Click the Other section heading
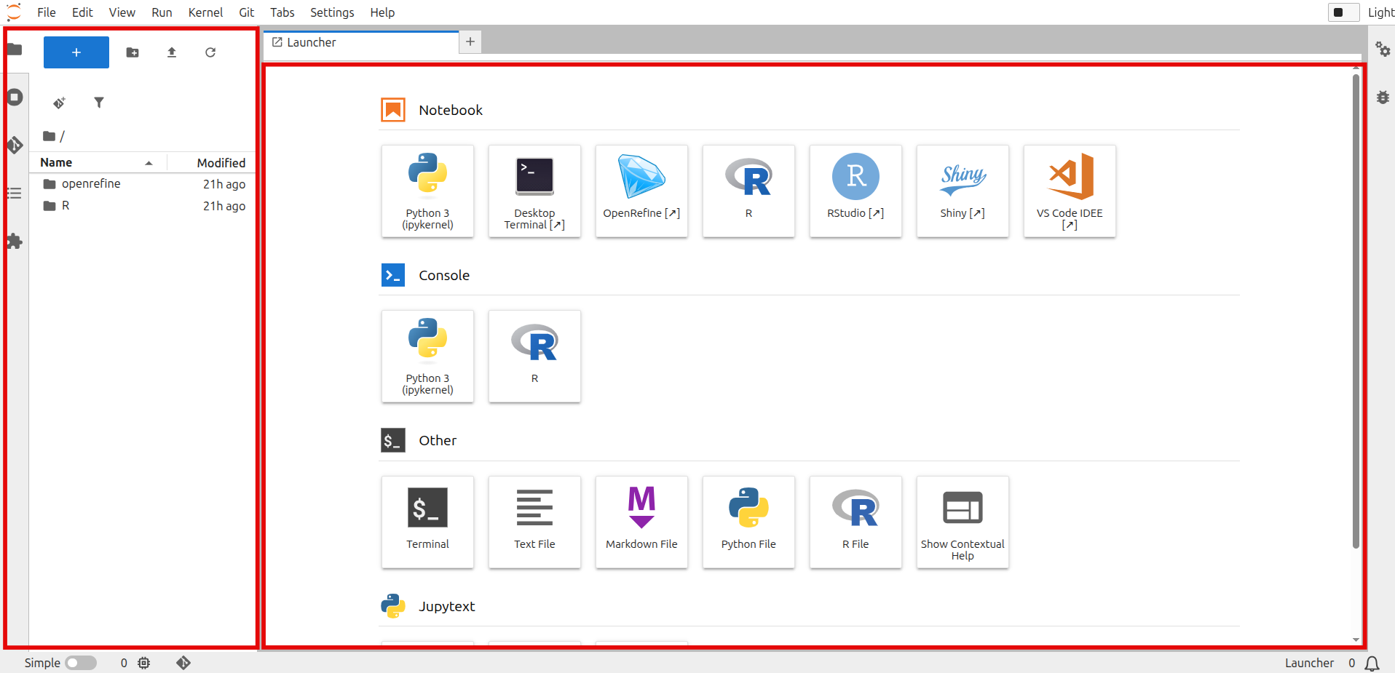 pos(438,440)
